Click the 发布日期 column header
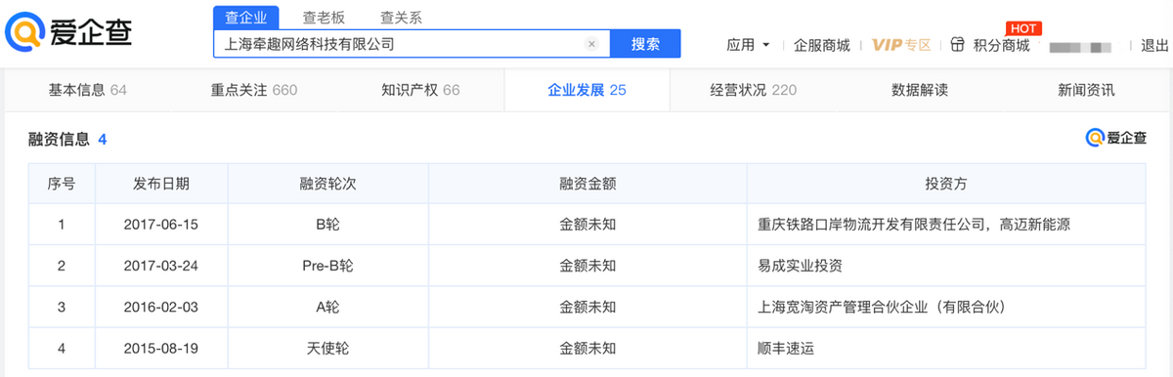This screenshot has height=377, width=1173. [161, 184]
